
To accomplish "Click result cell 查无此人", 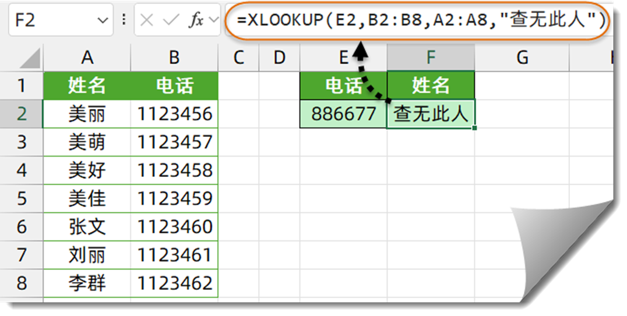I will [x=431, y=114].
